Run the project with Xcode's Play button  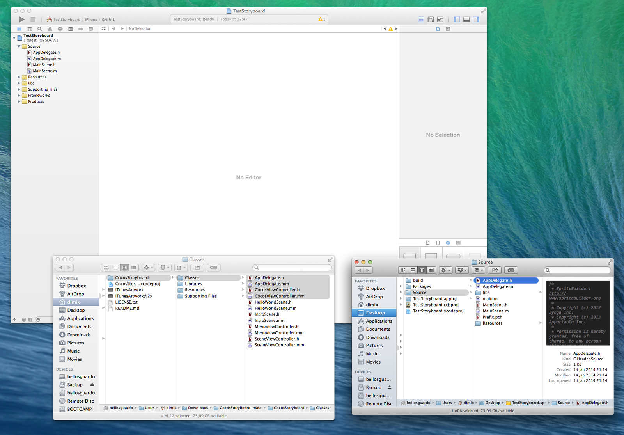click(x=22, y=19)
